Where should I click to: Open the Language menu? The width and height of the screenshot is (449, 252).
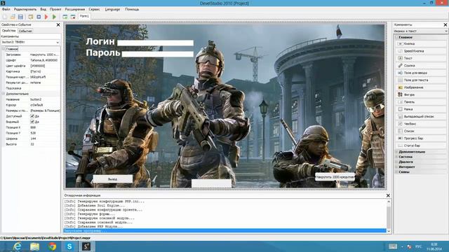click(x=112, y=9)
